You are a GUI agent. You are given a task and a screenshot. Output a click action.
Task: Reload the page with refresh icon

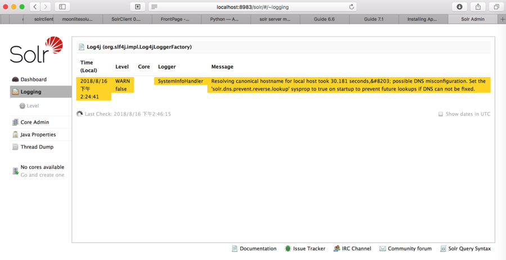351,6
